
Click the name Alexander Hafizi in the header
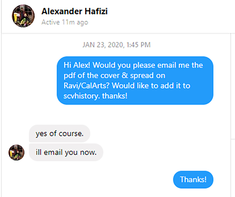(x=75, y=11)
